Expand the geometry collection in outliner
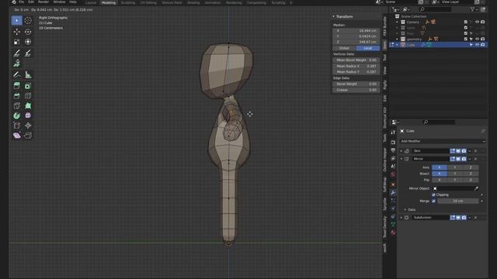This screenshot has height=279, width=497. click(397, 40)
